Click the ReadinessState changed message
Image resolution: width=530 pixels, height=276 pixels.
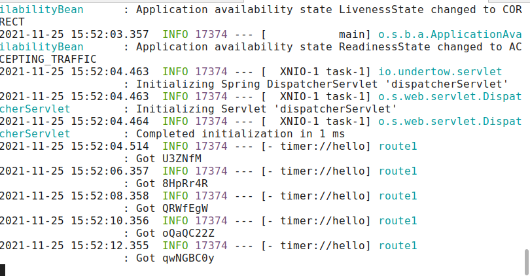(329, 47)
